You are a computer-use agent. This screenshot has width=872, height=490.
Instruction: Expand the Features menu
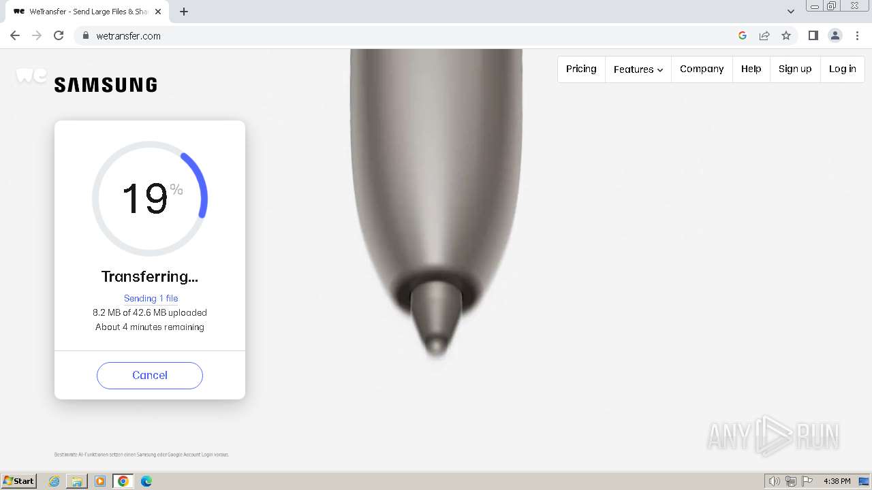[x=638, y=69]
